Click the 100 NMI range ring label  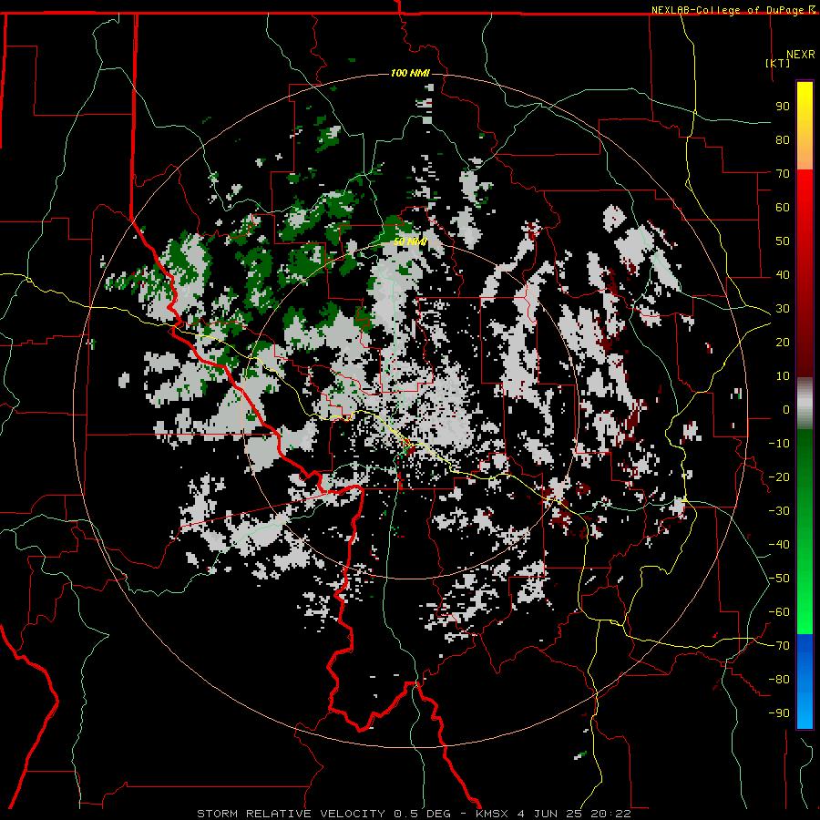pyautogui.click(x=410, y=73)
